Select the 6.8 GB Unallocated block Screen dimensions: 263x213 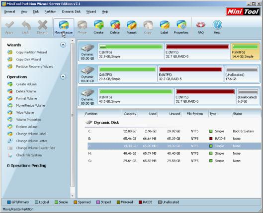point(248,96)
